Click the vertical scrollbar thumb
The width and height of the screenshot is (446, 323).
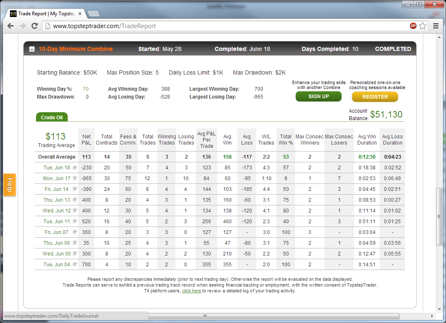[x=439, y=217]
